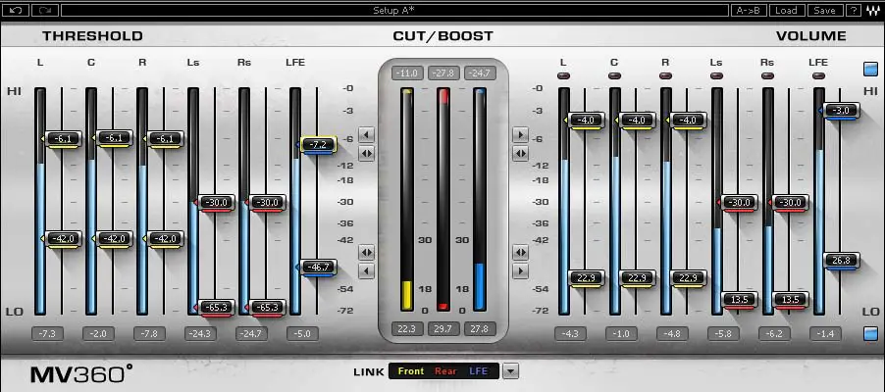Click the 29.7 readout below red meter
The width and height of the screenshot is (885, 392).
point(443,329)
